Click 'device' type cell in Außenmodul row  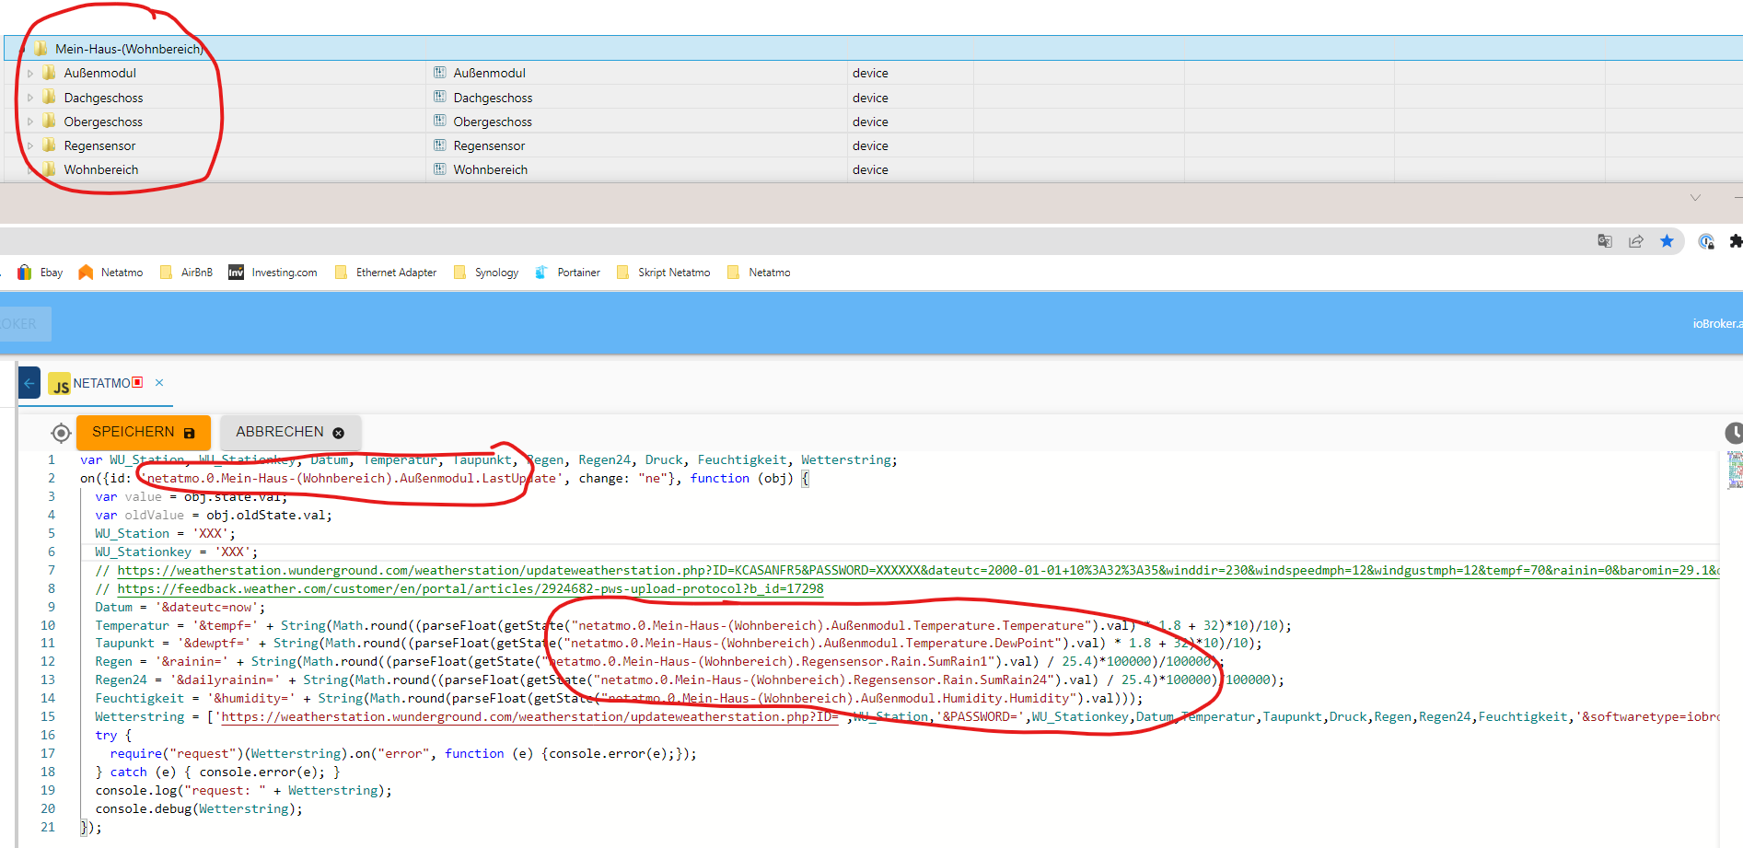[870, 74]
